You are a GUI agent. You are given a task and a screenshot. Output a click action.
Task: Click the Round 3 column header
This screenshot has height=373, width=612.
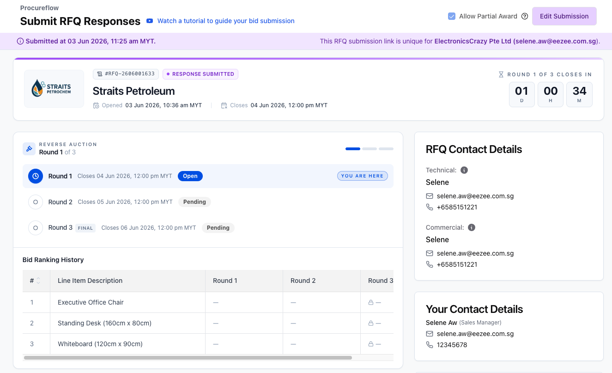pyautogui.click(x=377, y=281)
